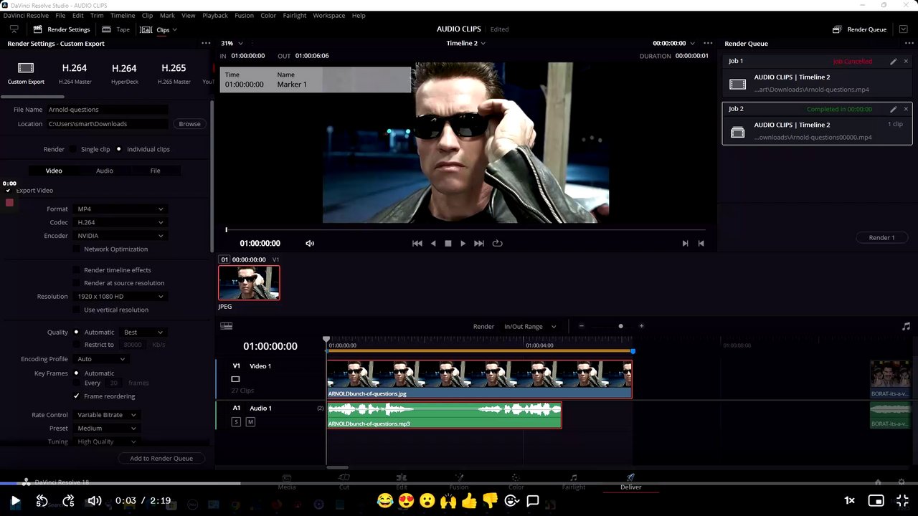Open the Playback menu

point(215,15)
